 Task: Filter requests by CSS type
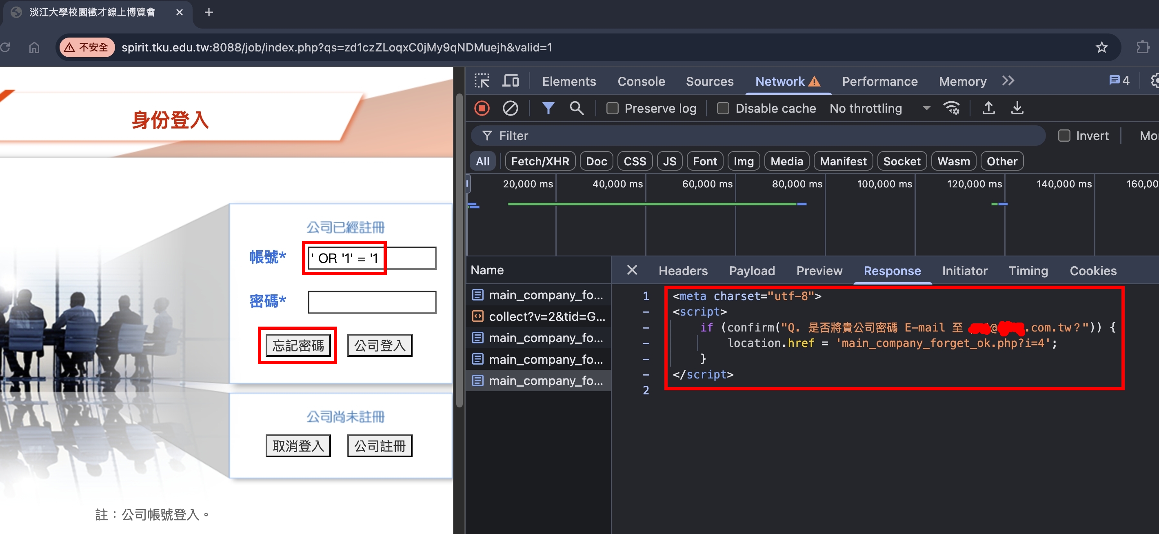tap(635, 161)
